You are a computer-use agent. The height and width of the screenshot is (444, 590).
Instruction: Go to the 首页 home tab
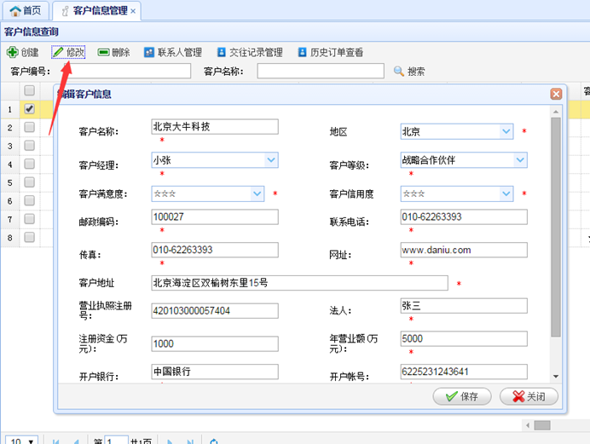26,10
